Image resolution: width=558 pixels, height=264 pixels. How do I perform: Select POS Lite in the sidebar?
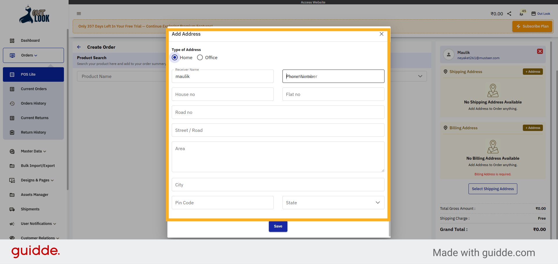pyautogui.click(x=28, y=74)
